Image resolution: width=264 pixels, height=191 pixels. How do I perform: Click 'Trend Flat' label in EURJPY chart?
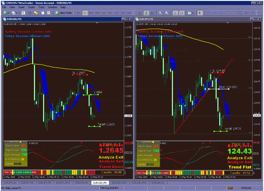pyautogui.click(x=240, y=167)
